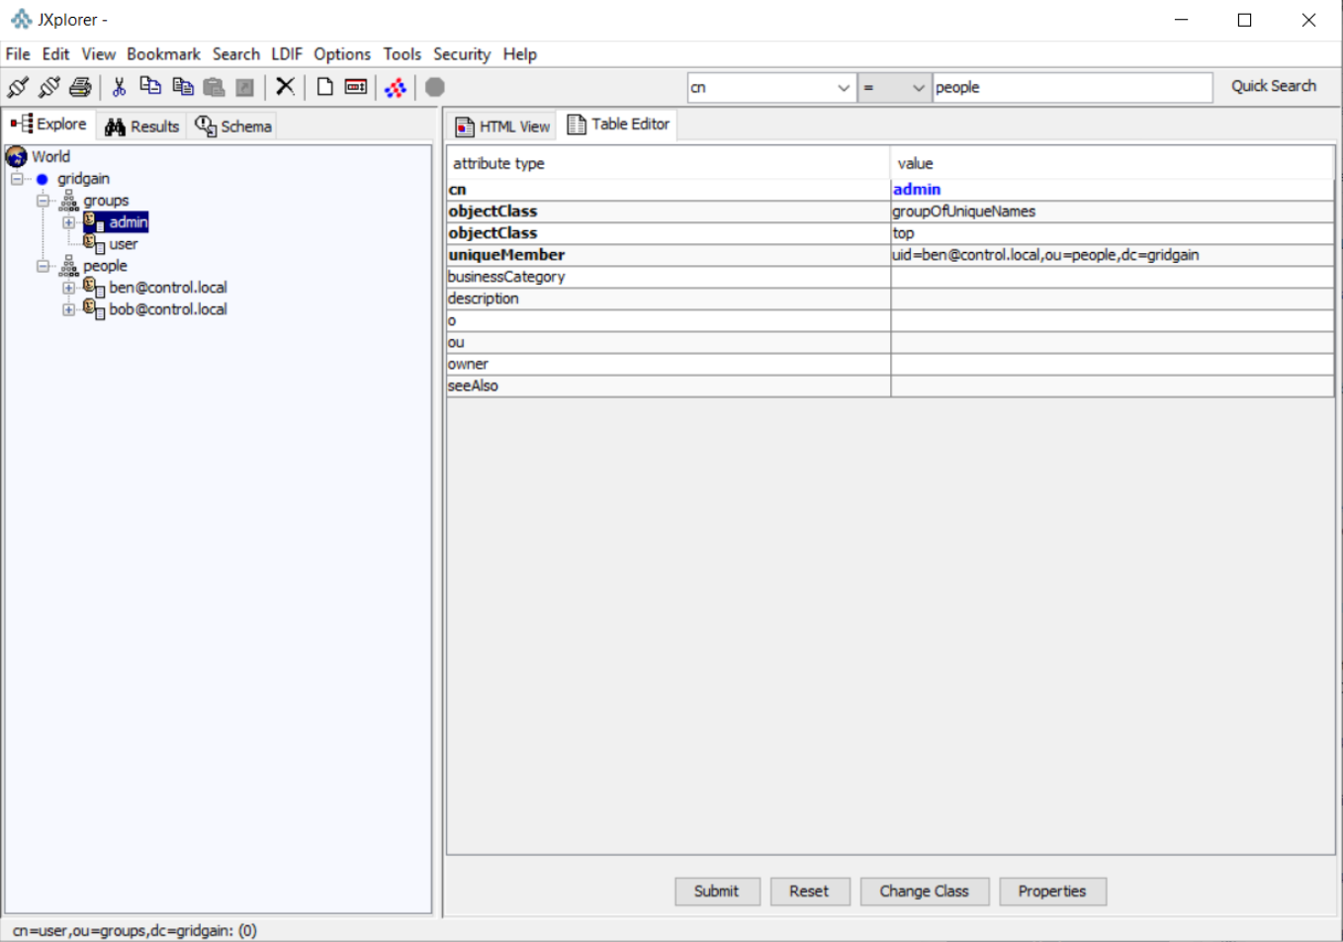Switch to the Schema tab
Image resolution: width=1343 pixels, height=942 pixels.
tap(232, 127)
